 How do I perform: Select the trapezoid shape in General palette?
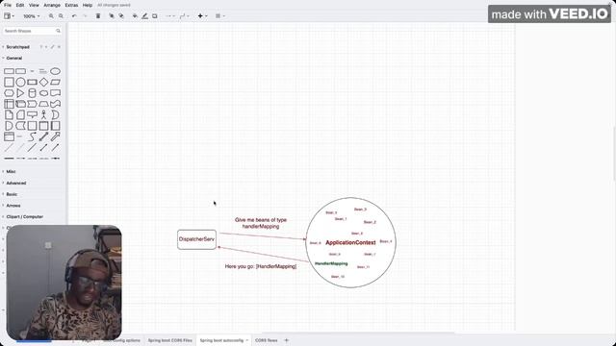(x=43, y=104)
